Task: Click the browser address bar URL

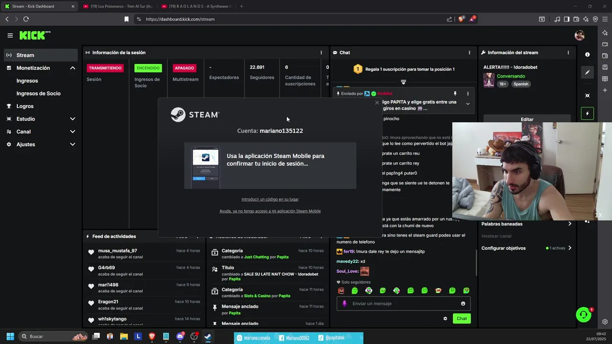Action: click(x=180, y=19)
